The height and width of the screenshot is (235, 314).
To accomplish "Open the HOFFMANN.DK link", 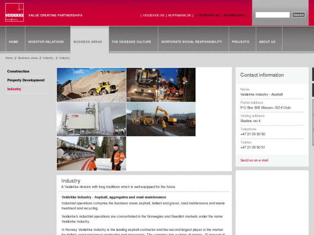I will [x=180, y=16].
